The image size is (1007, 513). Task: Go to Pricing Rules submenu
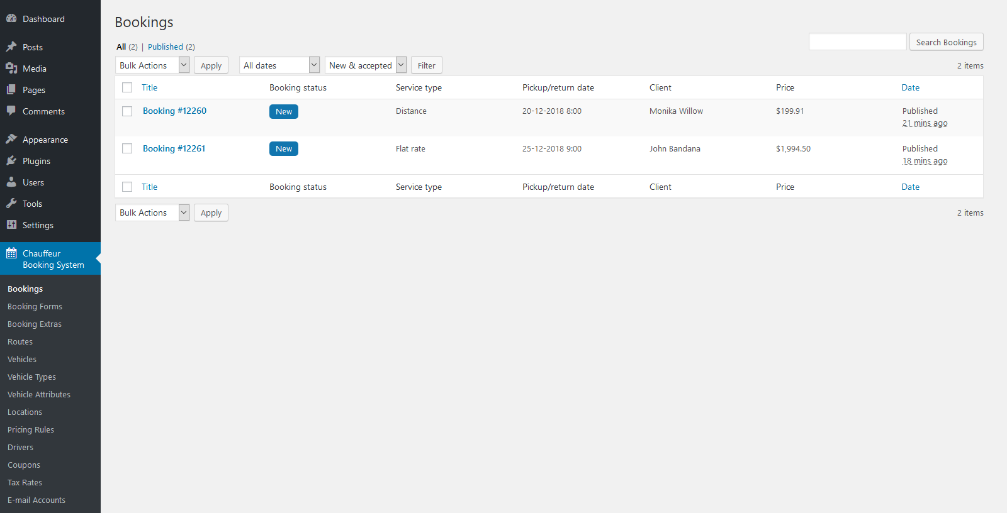tap(31, 429)
